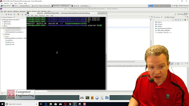The width and height of the screenshot is (189, 106).
Task: Click the terminal window's vertical scrollbar
Action: click(x=106, y=52)
